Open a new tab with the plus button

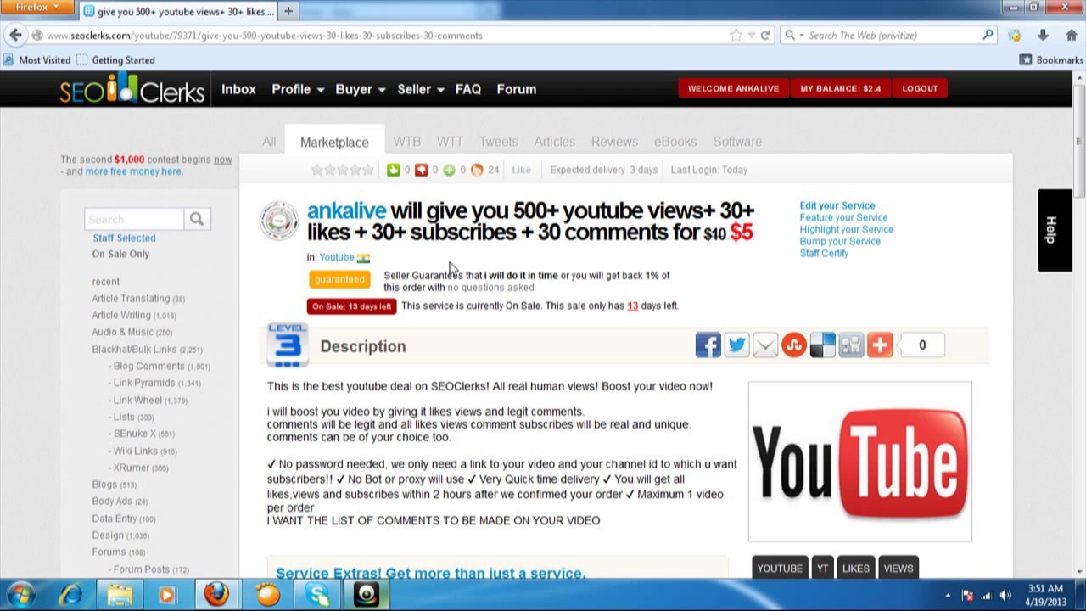click(288, 11)
